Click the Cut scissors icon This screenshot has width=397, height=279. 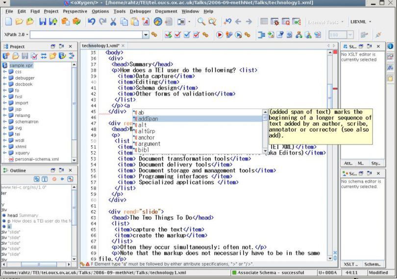113,22
